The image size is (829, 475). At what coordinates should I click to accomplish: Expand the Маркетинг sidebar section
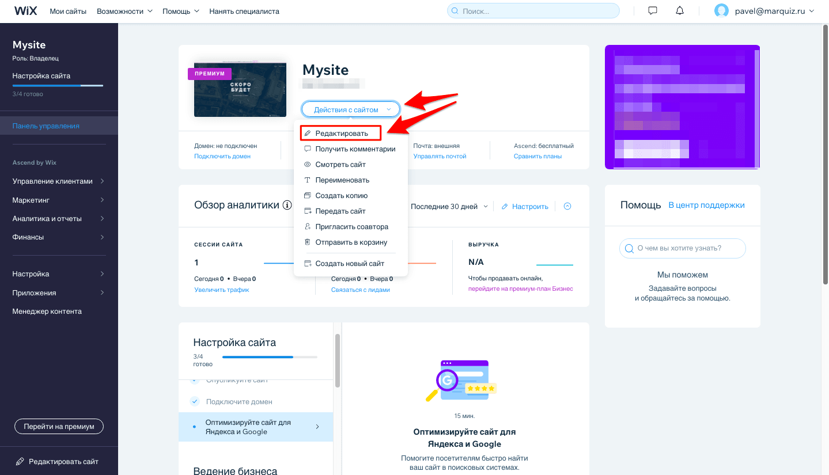click(x=59, y=200)
